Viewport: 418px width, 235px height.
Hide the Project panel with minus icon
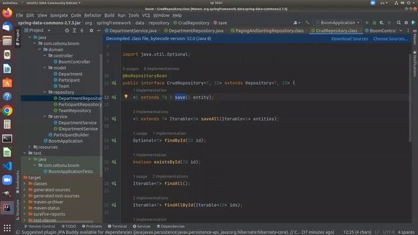point(99,31)
